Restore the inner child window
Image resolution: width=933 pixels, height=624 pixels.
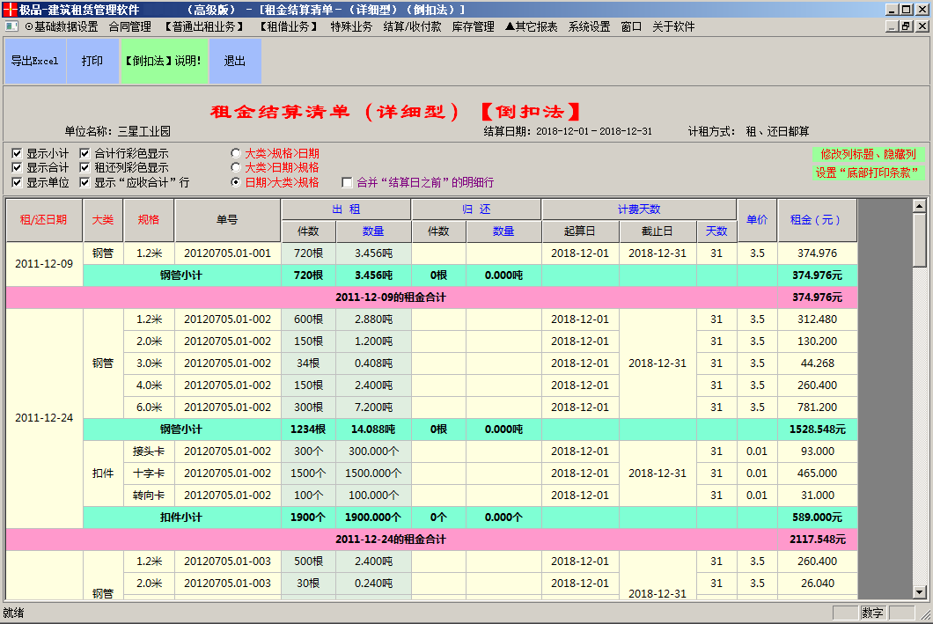coord(907,26)
